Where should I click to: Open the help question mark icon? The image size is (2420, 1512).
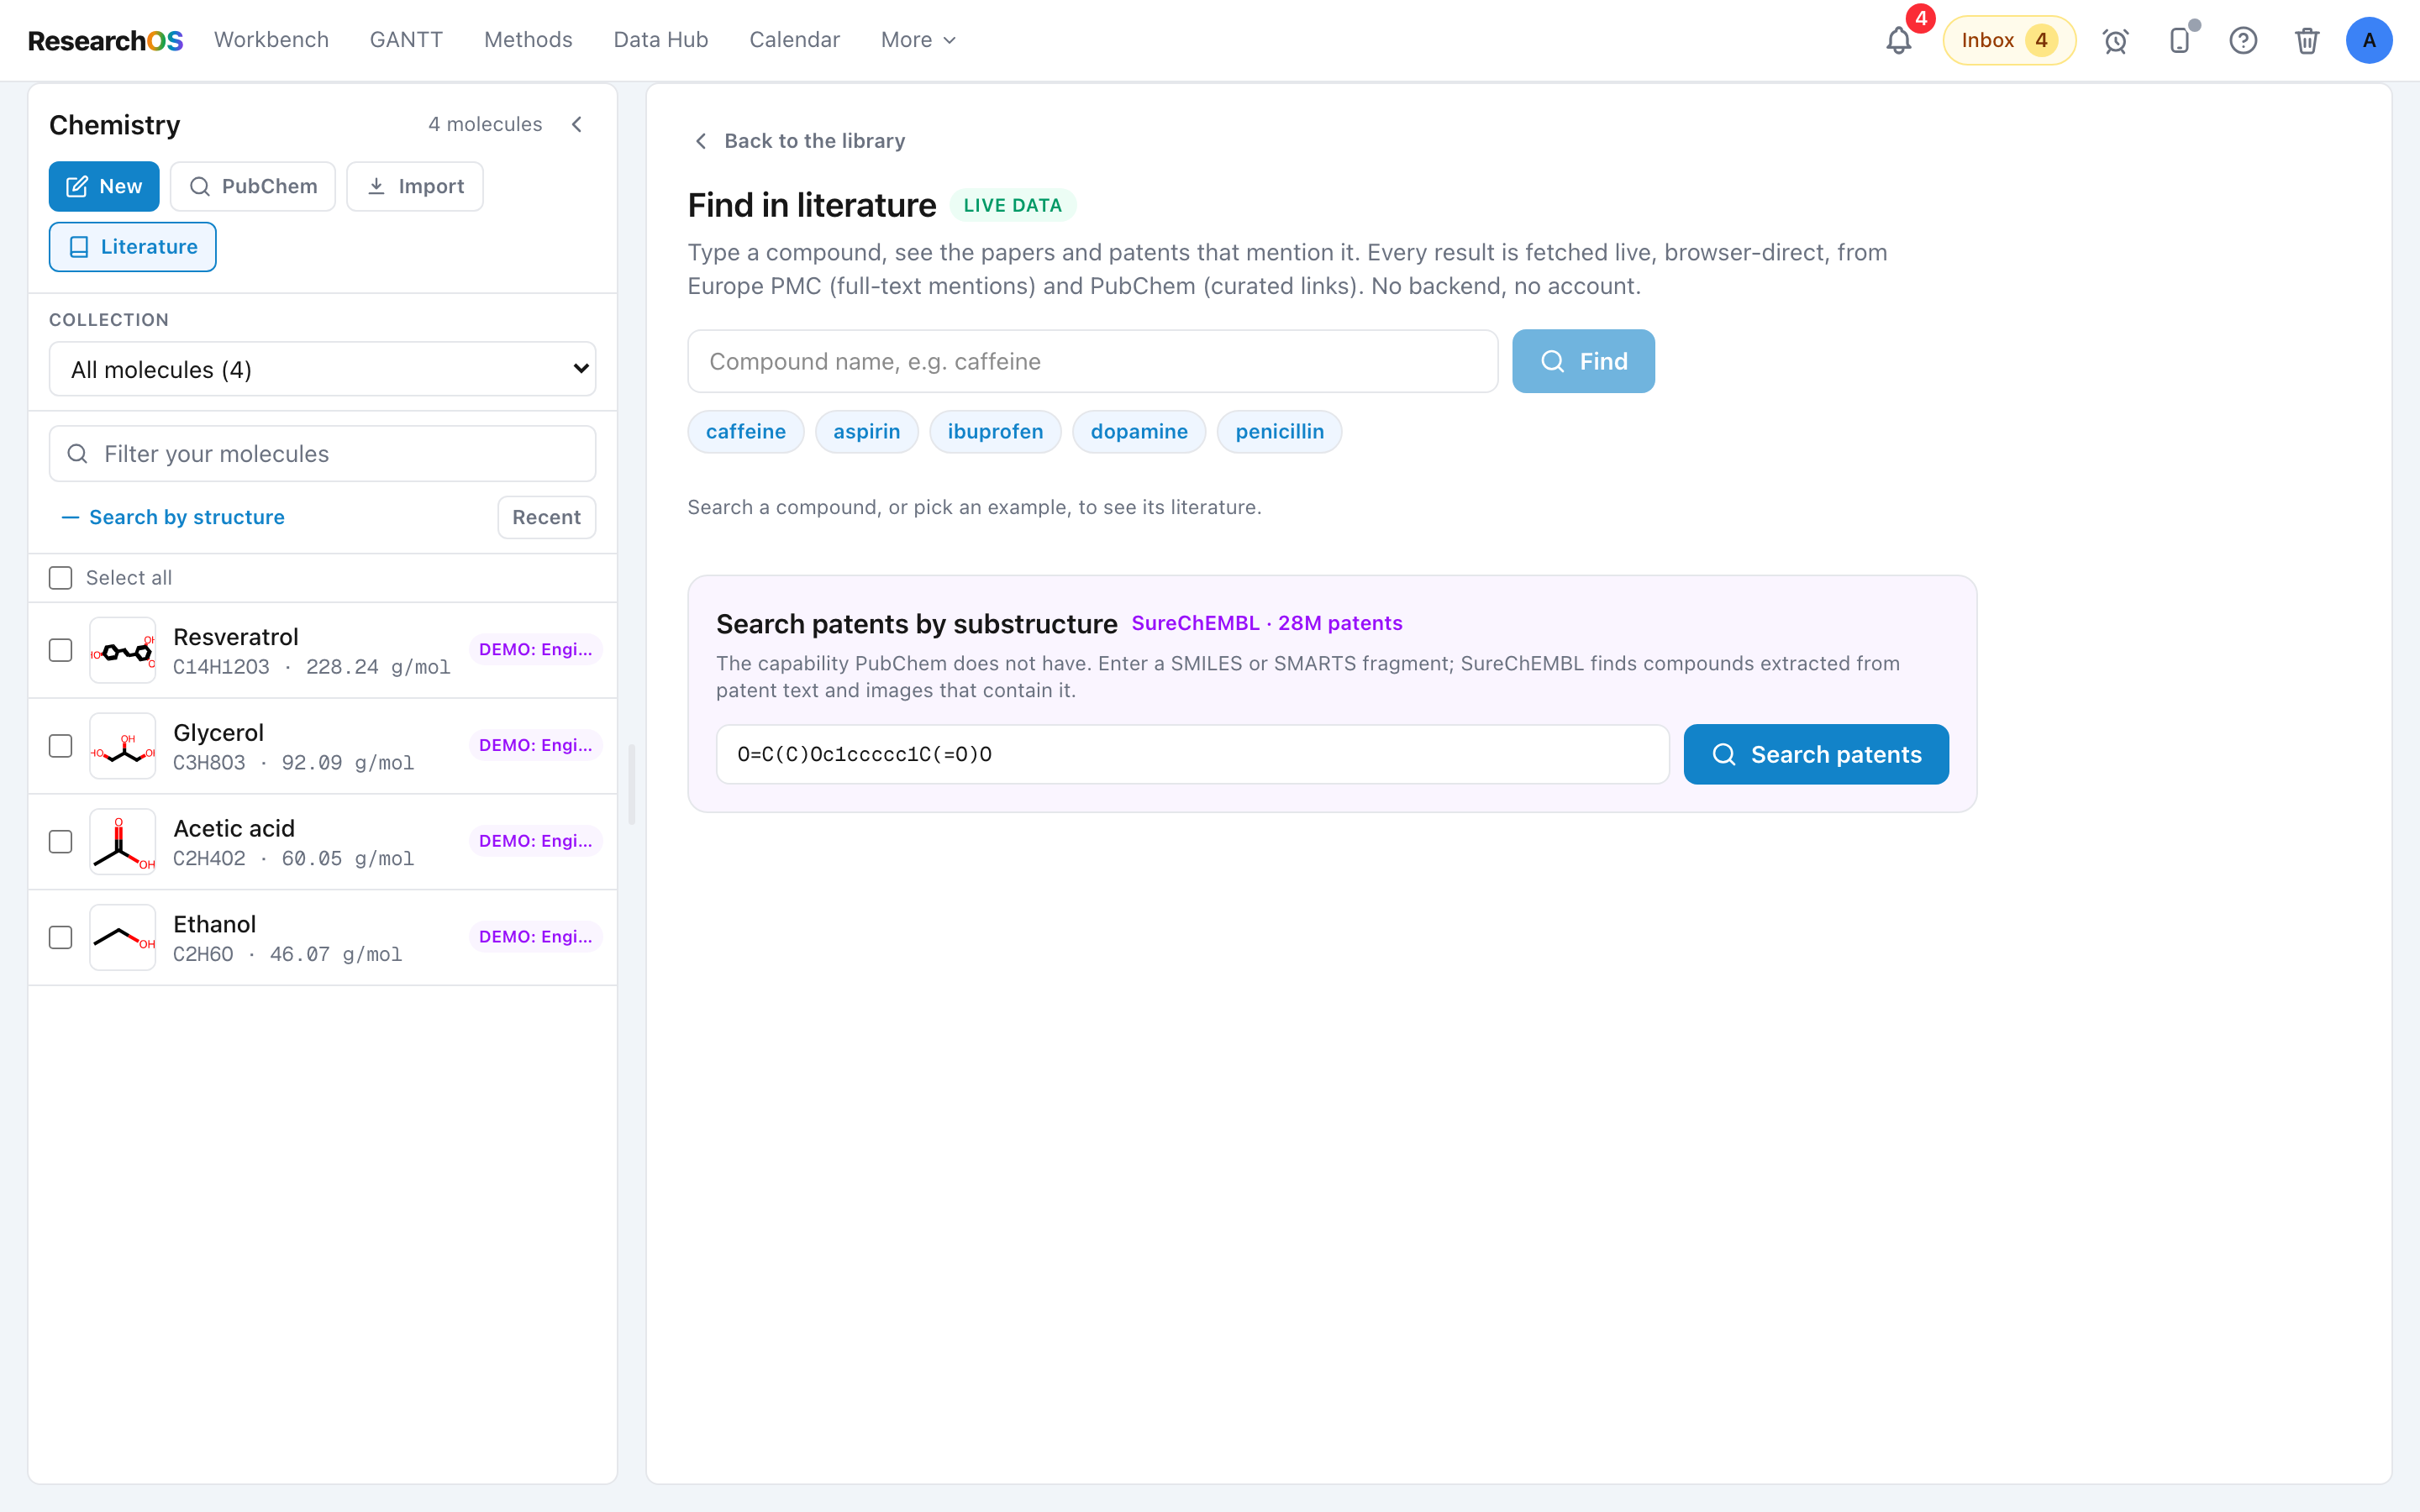2243,40
